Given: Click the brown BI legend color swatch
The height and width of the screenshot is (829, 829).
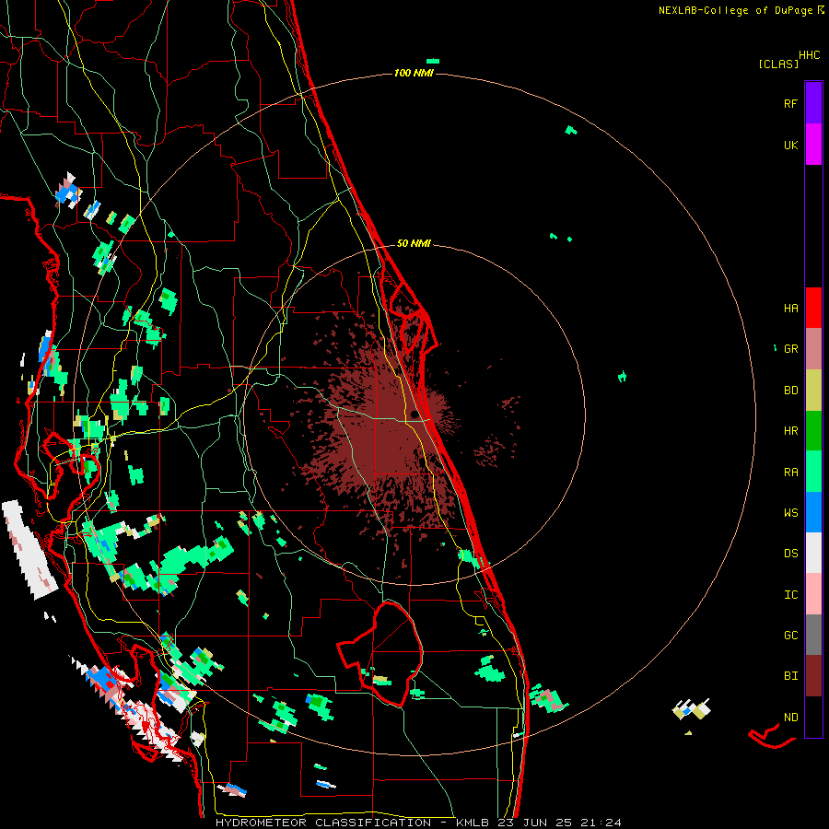Looking at the screenshot, I should pyautogui.click(x=813, y=676).
